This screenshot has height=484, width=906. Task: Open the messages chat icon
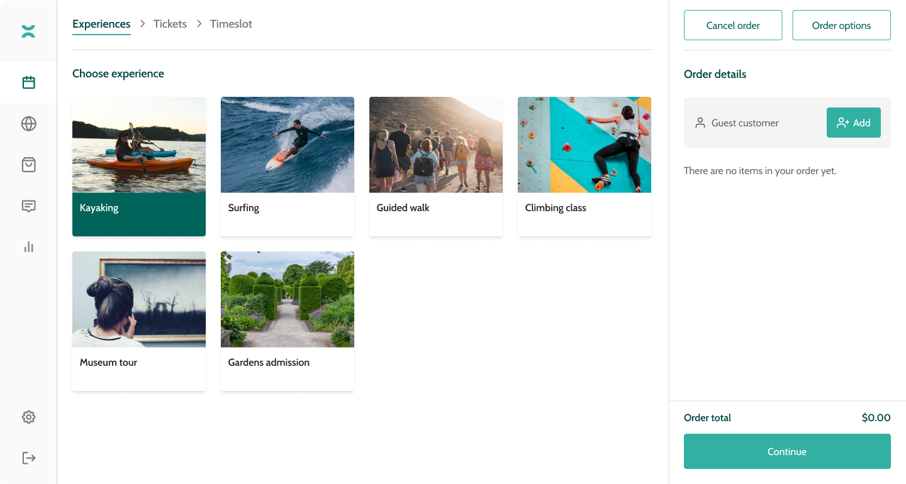pyautogui.click(x=28, y=206)
